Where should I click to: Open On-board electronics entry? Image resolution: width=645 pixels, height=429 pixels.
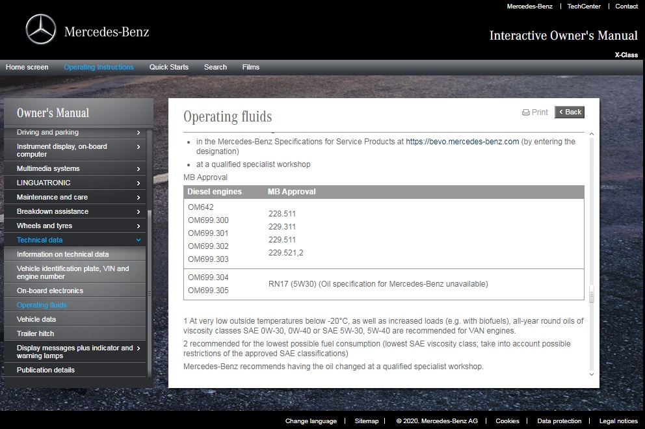(x=75, y=291)
